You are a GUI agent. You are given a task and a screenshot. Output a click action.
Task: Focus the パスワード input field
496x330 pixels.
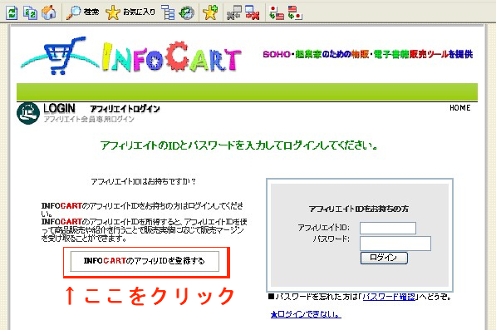point(395,244)
